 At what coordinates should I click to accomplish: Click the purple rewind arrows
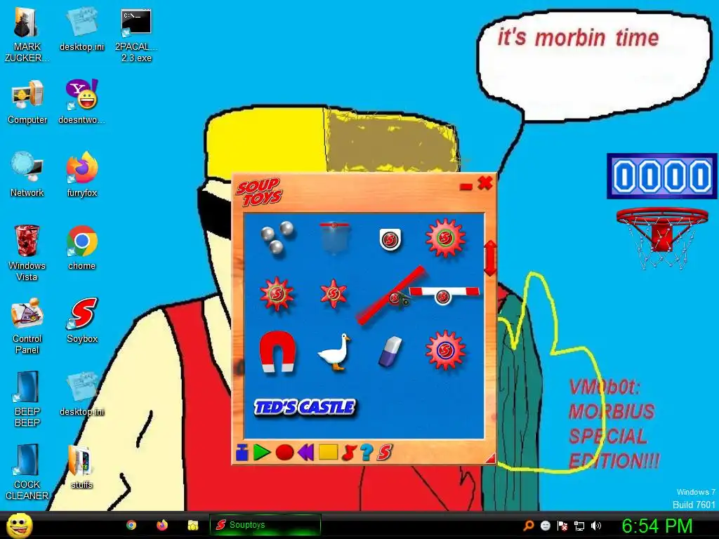306,453
